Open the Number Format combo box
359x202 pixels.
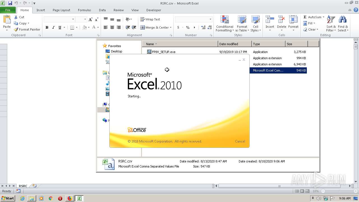[x=194, y=19]
